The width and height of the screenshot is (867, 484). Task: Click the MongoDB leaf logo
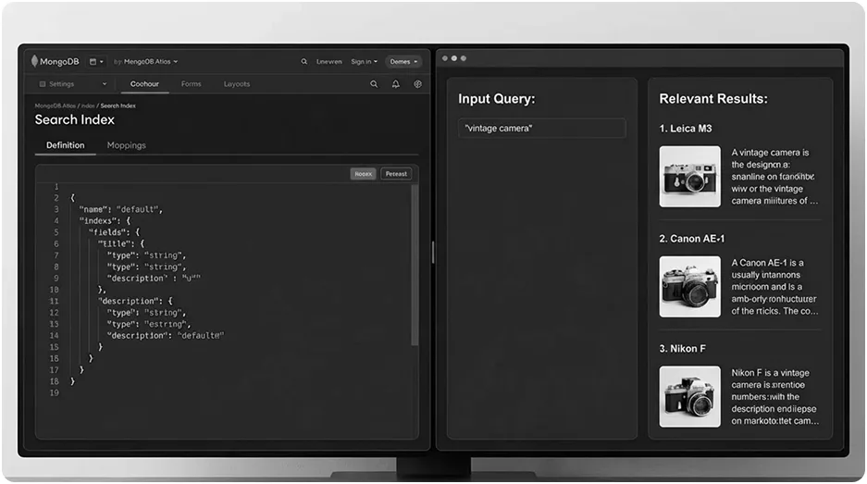pyautogui.click(x=34, y=61)
